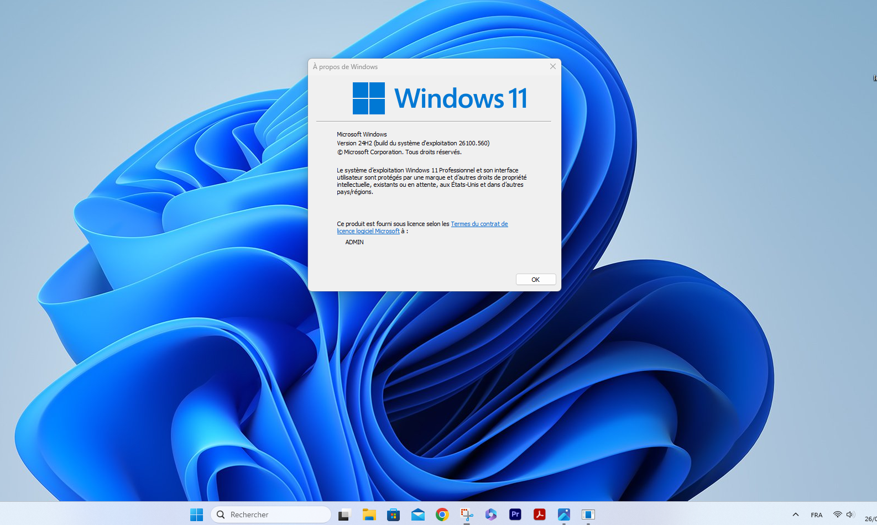The width and height of the screenshot is (877, 525).
Task: Click the taskbar date and clock
Action: pyautogui.click(x=870, y=518)
